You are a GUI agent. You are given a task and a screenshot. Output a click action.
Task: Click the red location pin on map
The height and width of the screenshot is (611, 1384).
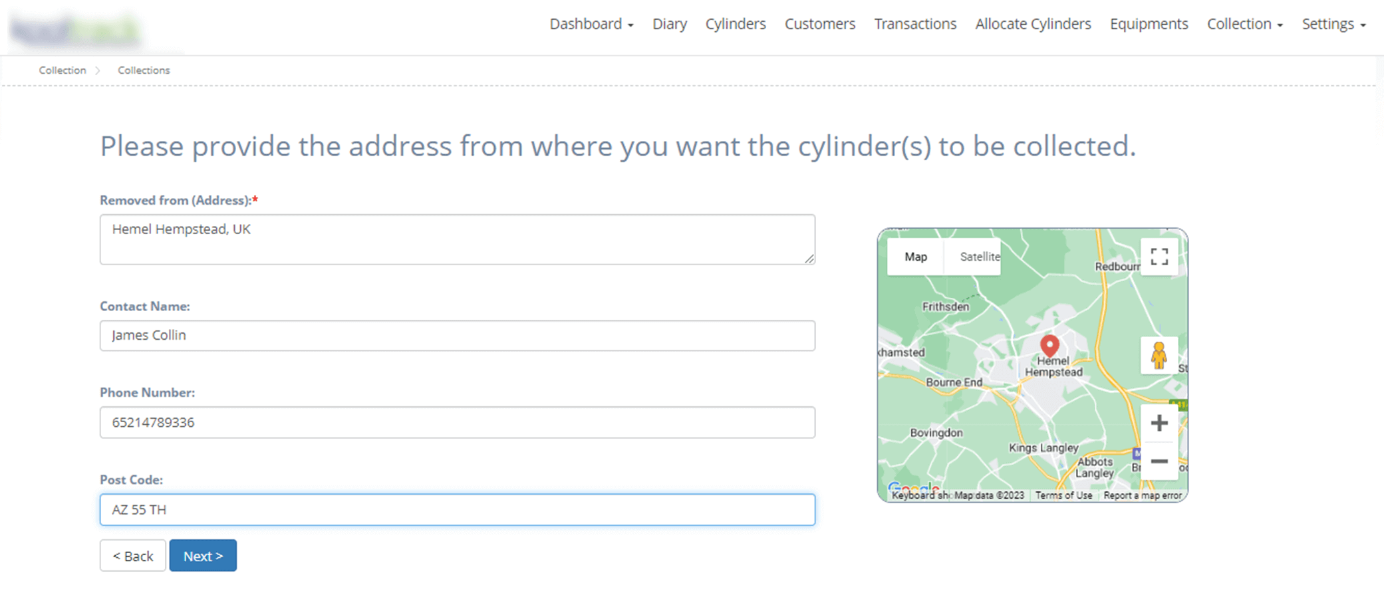pos(1049,346)
